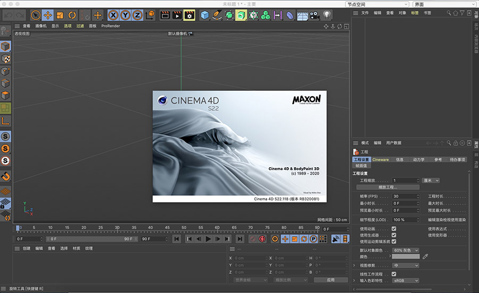Add a Light object

tap(327, 15)
